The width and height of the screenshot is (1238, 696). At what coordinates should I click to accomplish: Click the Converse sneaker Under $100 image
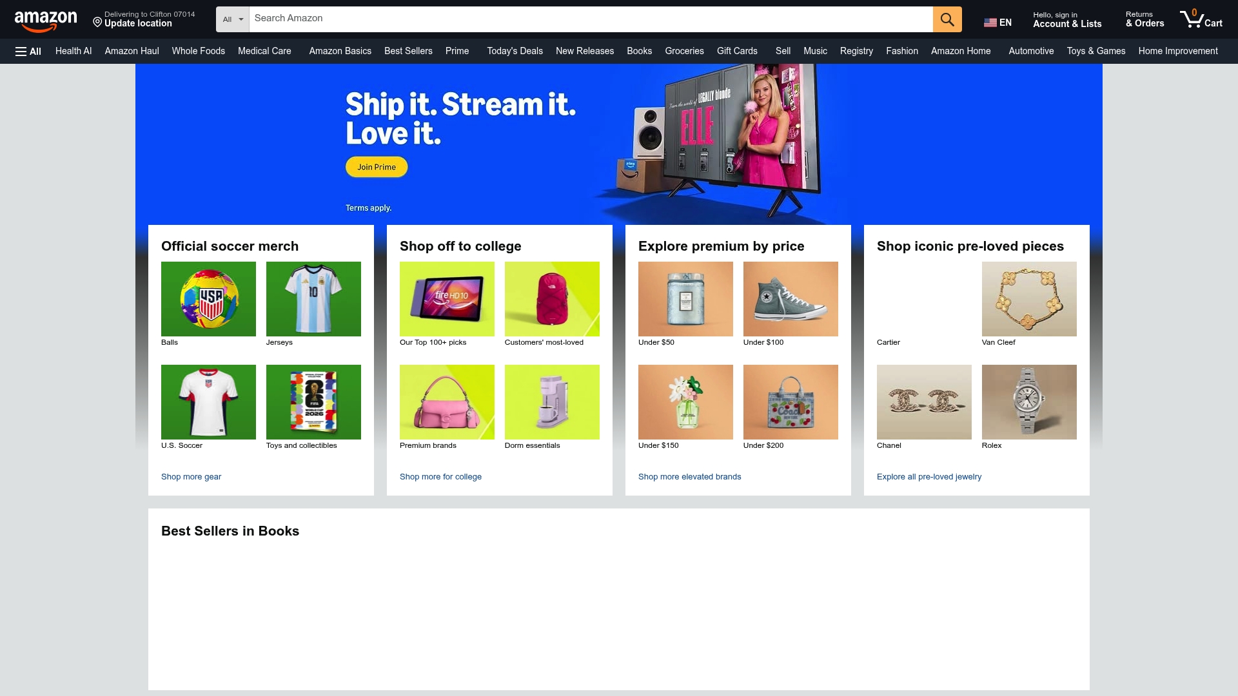[x=791, y=299]
